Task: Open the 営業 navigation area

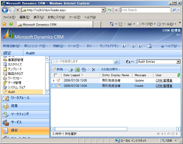Action: click(25, 106)
